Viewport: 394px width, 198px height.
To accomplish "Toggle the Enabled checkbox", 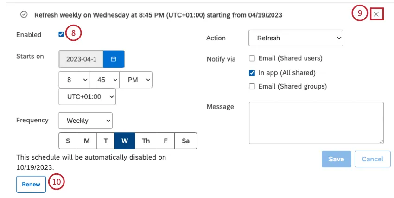I will [x=62, y=34].
